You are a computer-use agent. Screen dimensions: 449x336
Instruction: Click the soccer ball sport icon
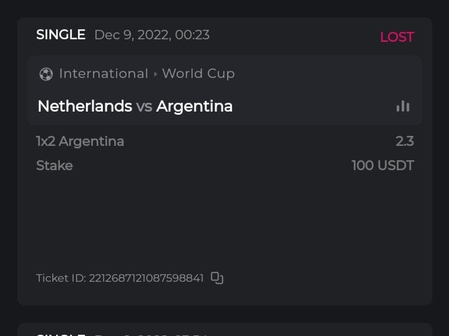[x=46, y=74]
